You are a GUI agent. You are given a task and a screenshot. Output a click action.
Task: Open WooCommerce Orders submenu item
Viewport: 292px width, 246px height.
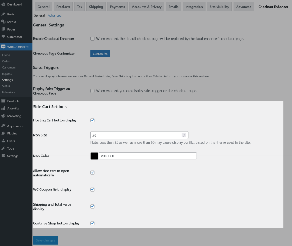click(x=6, y=61)
